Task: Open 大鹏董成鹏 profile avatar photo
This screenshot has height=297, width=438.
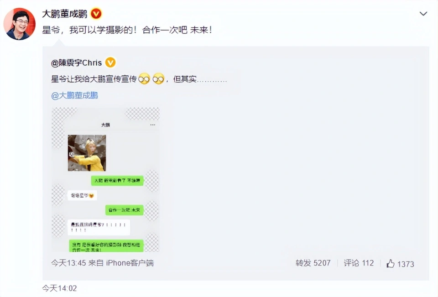Action: coord(20,24)
